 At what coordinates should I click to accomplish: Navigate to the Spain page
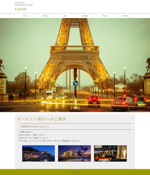tap(105, 16)
